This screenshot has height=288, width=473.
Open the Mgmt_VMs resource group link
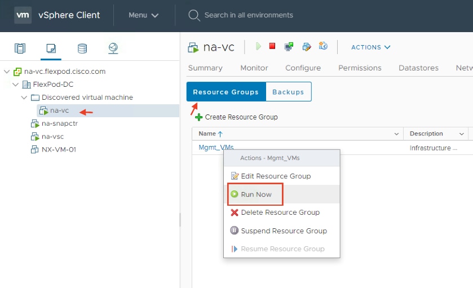coord(216,148)
